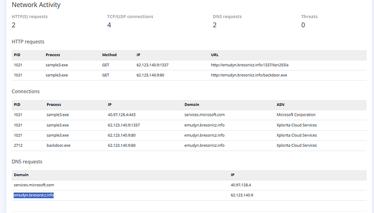Click the ASN column header
This screenshot has height=213, width=374.
[x=280, y=105]
